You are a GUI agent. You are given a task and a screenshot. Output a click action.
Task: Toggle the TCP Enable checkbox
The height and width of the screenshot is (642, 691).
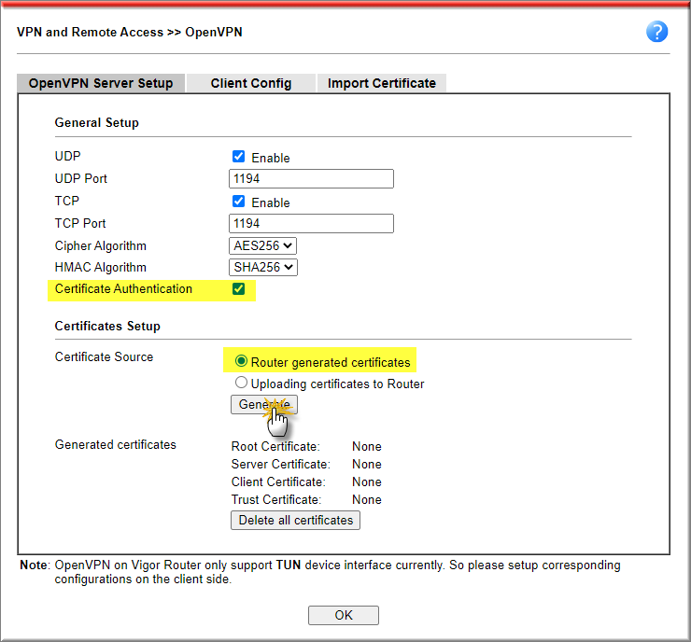[x=238, y=202]
